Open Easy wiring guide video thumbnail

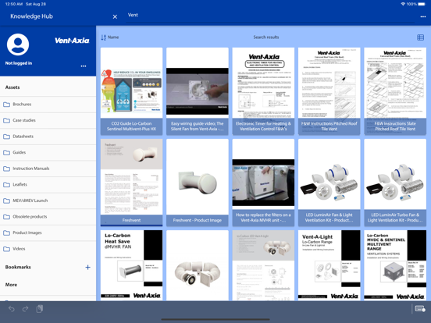[x=198, y=91]
